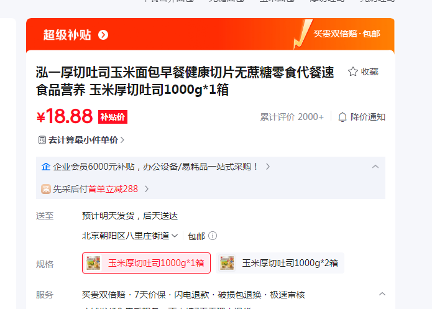Click the 2箱 option product thumbnail
Screen dimensions: 432x309
click(x=227, y=263)
